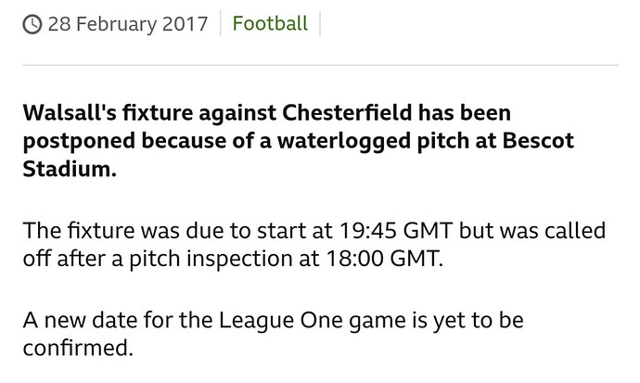Click the bold word postponed
This screenshot has width=640, height=383.
pyautogui.click(x=79, y=142)
